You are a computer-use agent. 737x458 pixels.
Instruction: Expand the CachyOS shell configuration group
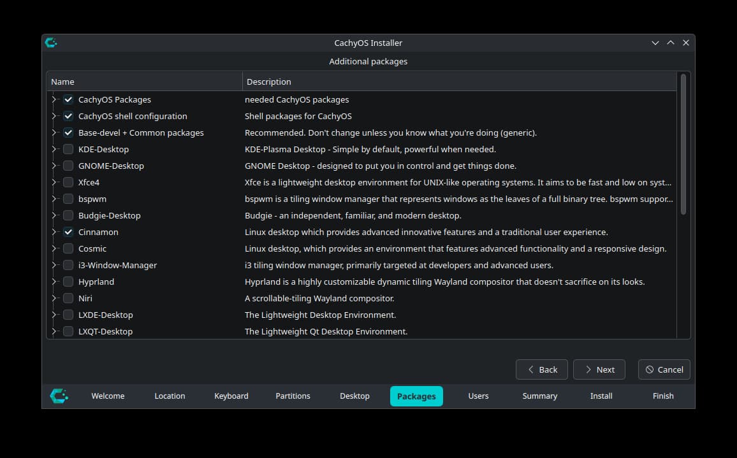[x=54, y=116]
